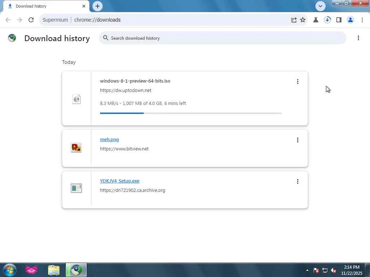Click the dn721902.ca.archive.org source URL
The width and height of the screenshot is (370, 277).
[x=133, y=190]
